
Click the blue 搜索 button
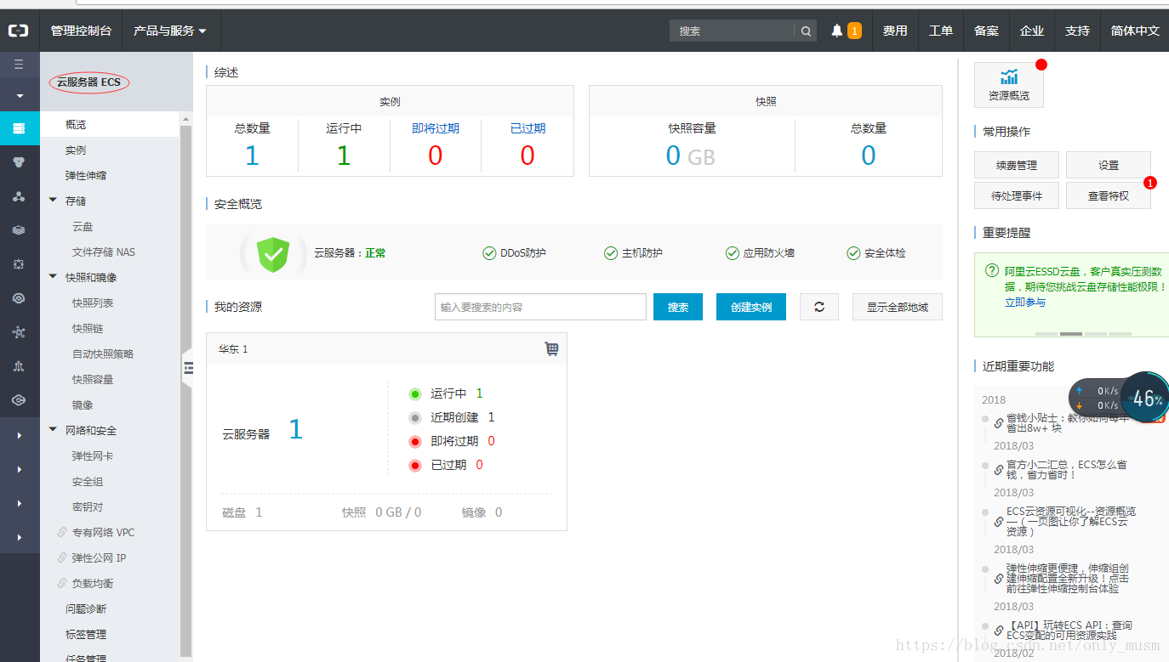678,307
